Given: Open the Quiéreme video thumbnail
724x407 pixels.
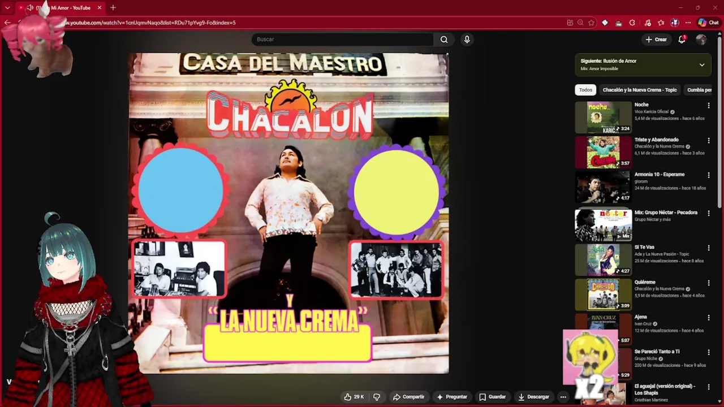Looking at the screenshot, I should coord(603,295).
